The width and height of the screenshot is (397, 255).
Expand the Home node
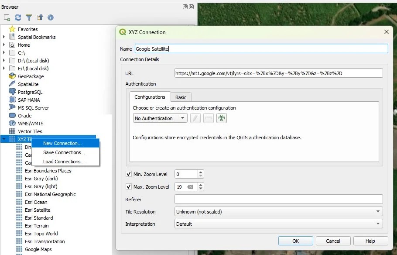coord(4,45)
